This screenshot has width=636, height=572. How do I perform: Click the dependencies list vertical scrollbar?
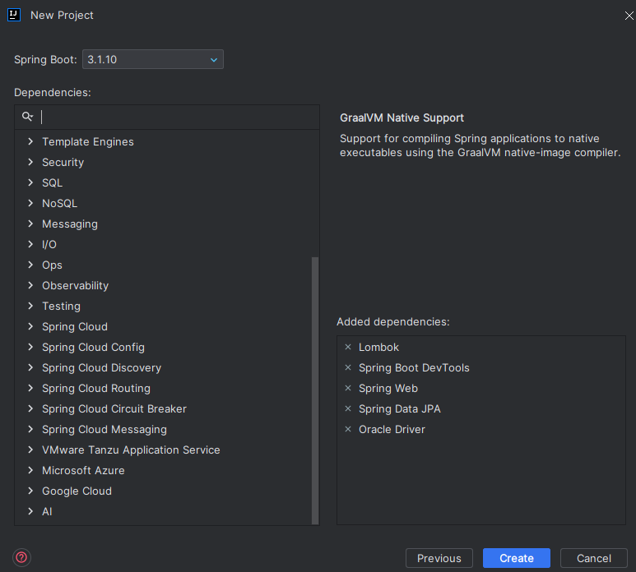tap(315, 390)
